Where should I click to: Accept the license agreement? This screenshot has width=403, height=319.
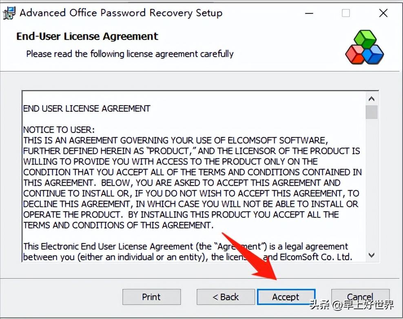click(x=286, y=297)
